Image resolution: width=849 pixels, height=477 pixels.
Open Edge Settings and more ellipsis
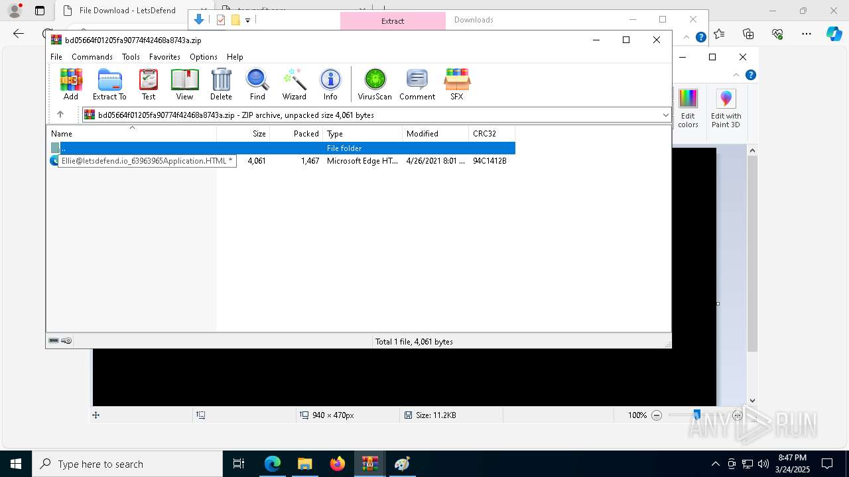807,34
